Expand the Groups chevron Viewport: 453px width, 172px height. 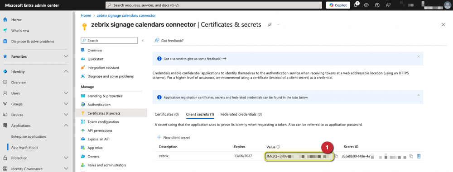tap(66, 104)
